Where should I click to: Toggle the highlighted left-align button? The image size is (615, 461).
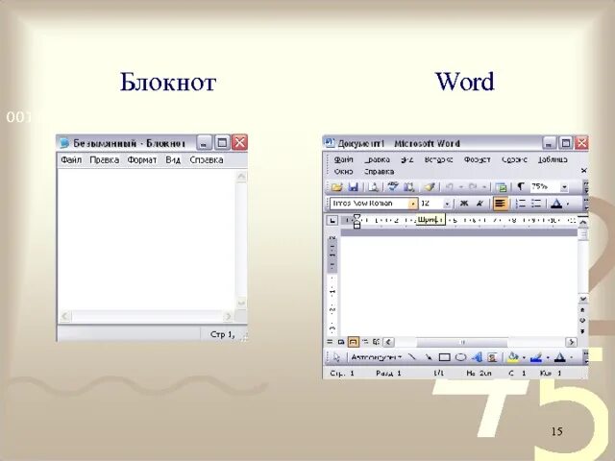tap(500, 204)
